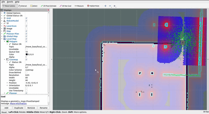Image resolution: width=209 pixels, height=114 pixels.
Task: Expand the Position property under Costmap
Action: [7, 83]
